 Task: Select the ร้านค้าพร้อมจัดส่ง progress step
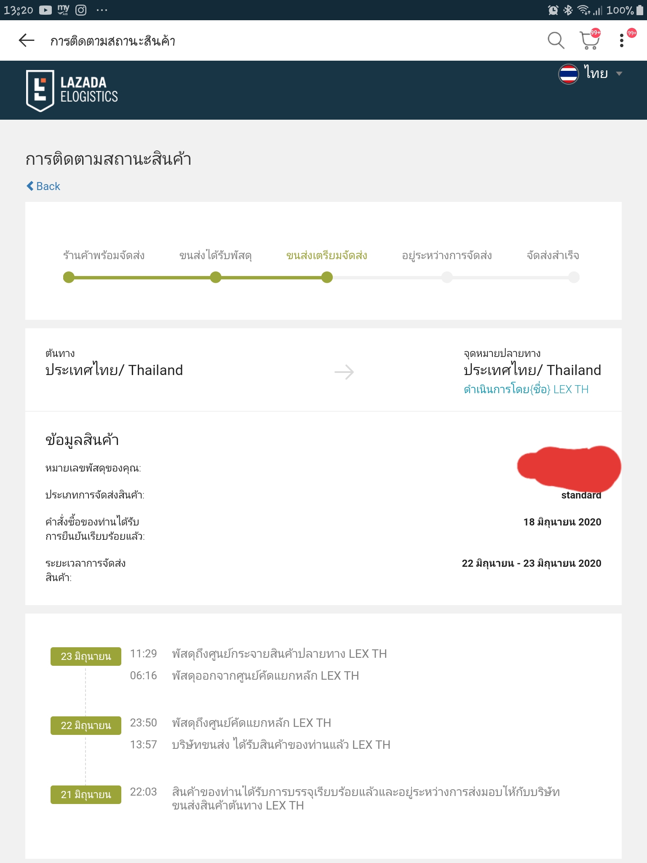104,255
